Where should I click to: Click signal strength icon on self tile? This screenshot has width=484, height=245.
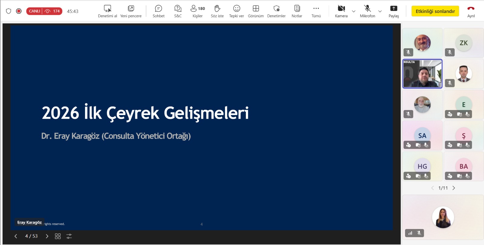pyautogui.click(x=410, y=233)
